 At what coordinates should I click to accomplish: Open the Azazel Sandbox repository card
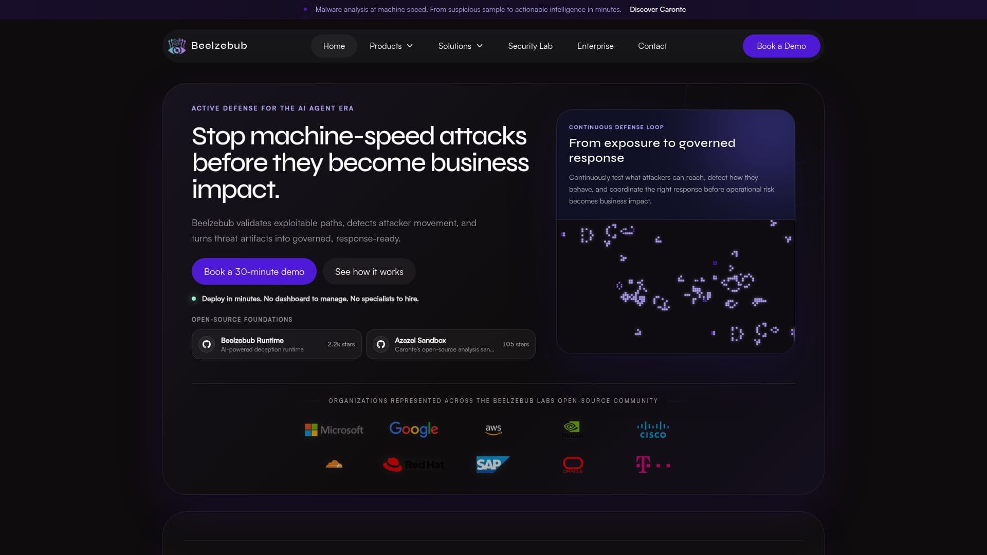pyautogui.click(x=451, y=344)
